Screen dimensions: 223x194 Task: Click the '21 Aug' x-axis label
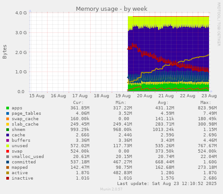click(166, 96)
